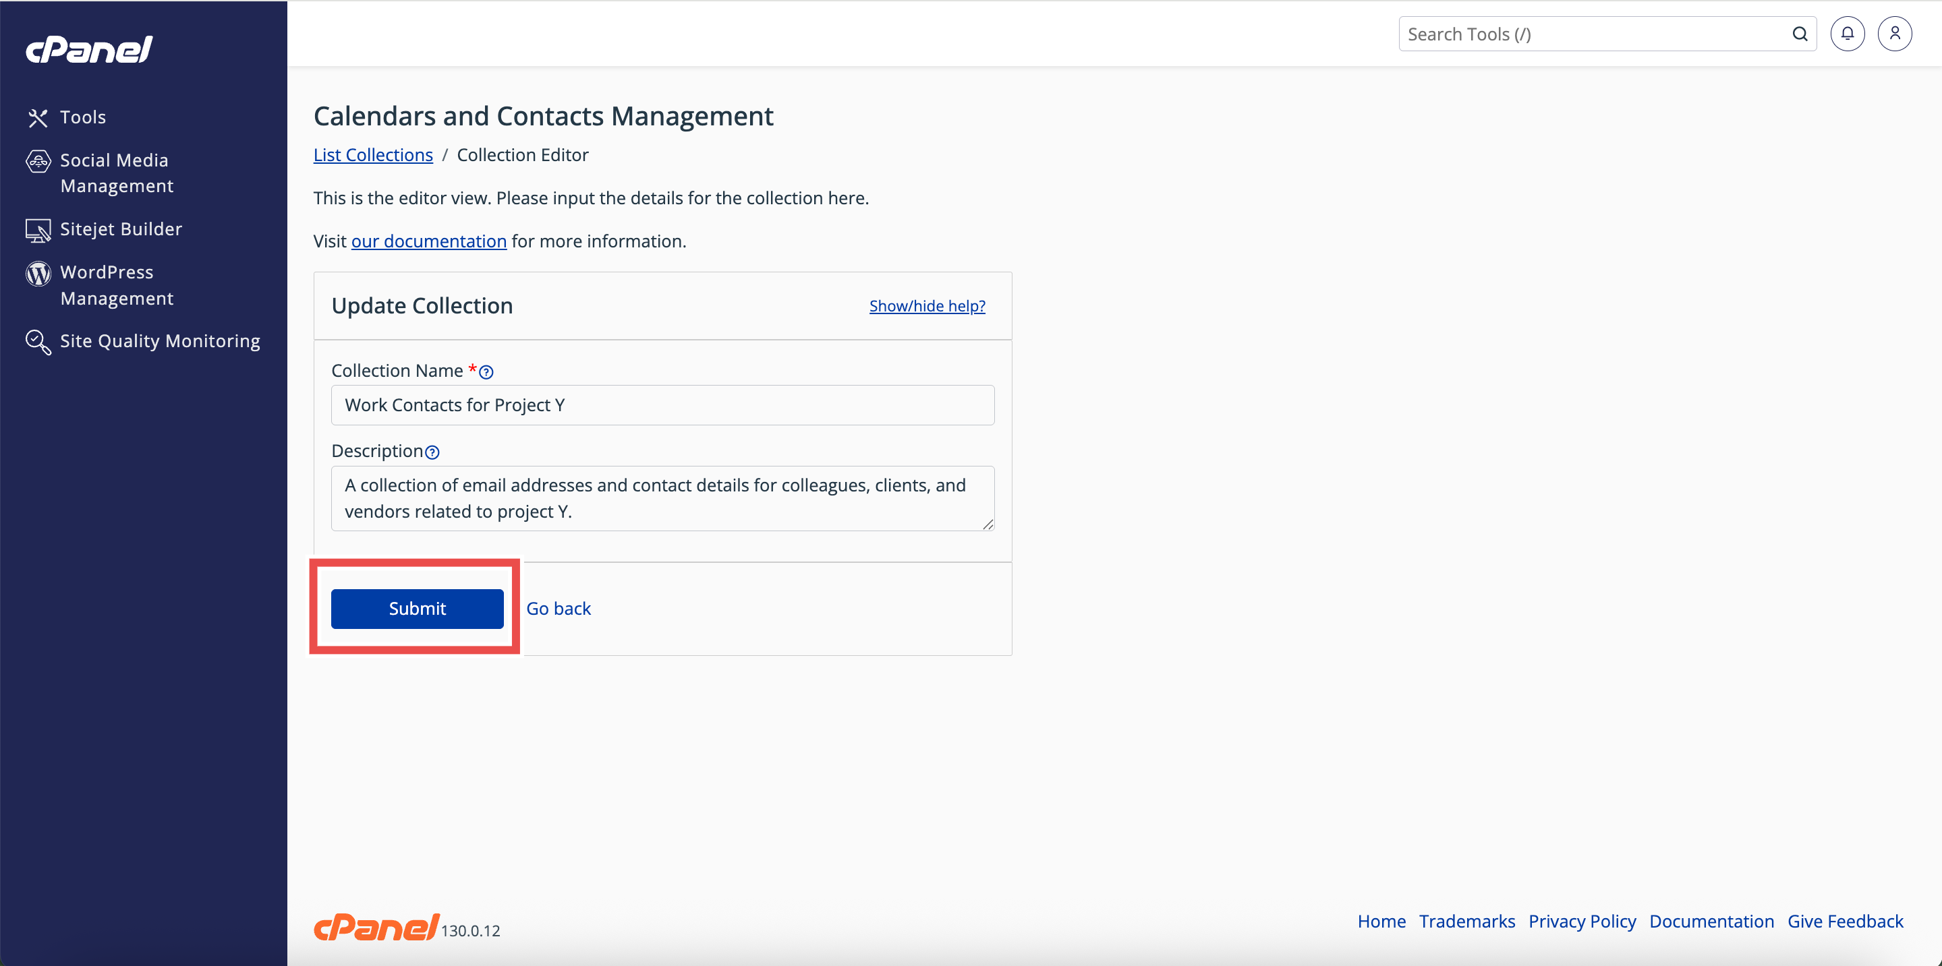The height and width of the screenshot is (966, 1942).
Task: Open the user account icon
Action: click(1893, 34)
